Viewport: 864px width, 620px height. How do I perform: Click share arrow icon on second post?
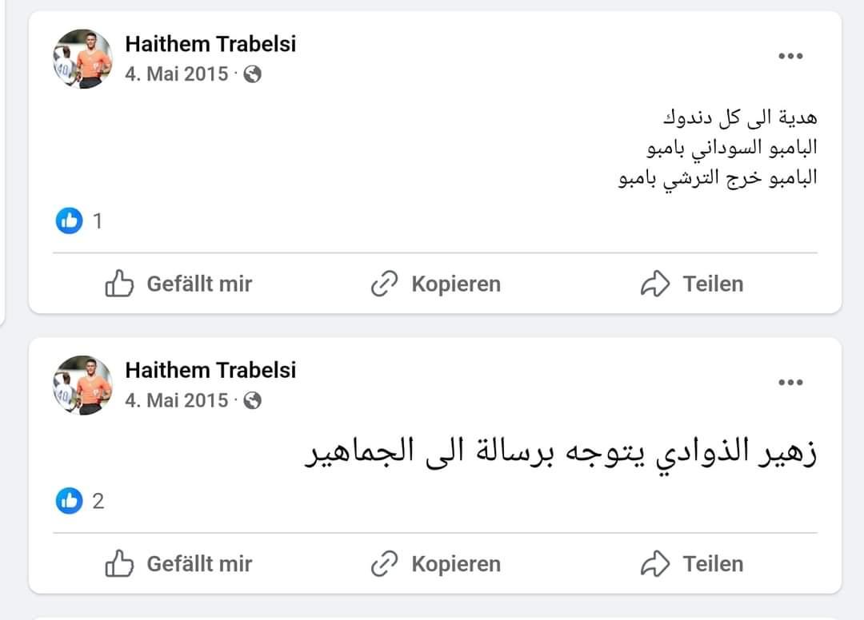[x=655, y=564]
